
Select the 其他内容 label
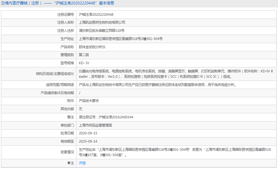tap(67, 109)
